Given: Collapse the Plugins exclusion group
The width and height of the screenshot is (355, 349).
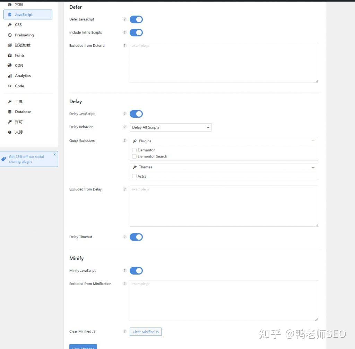Looking at the screenshot, I should point(313,141).
